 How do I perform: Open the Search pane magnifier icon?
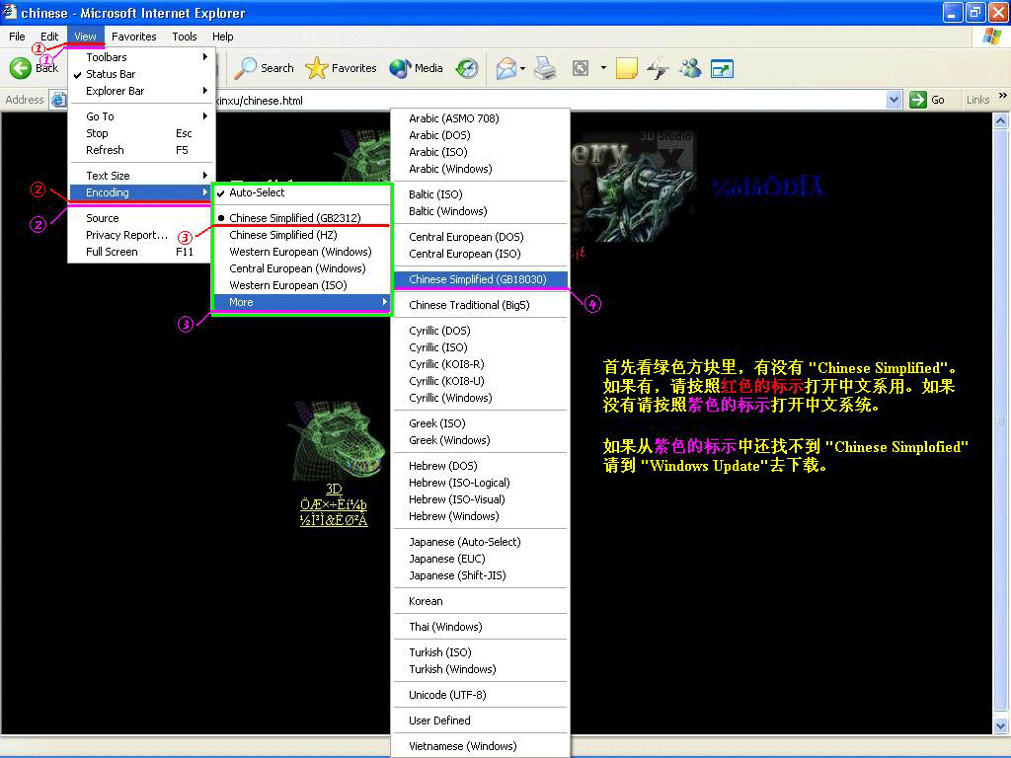tap(245, 68)
